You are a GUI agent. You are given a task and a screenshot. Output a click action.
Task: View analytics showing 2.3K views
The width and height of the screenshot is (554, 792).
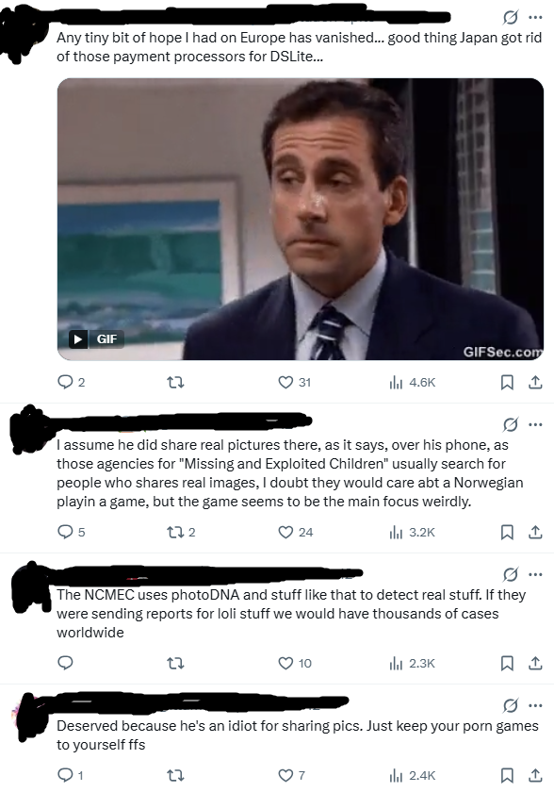click(x=413, y=663)
